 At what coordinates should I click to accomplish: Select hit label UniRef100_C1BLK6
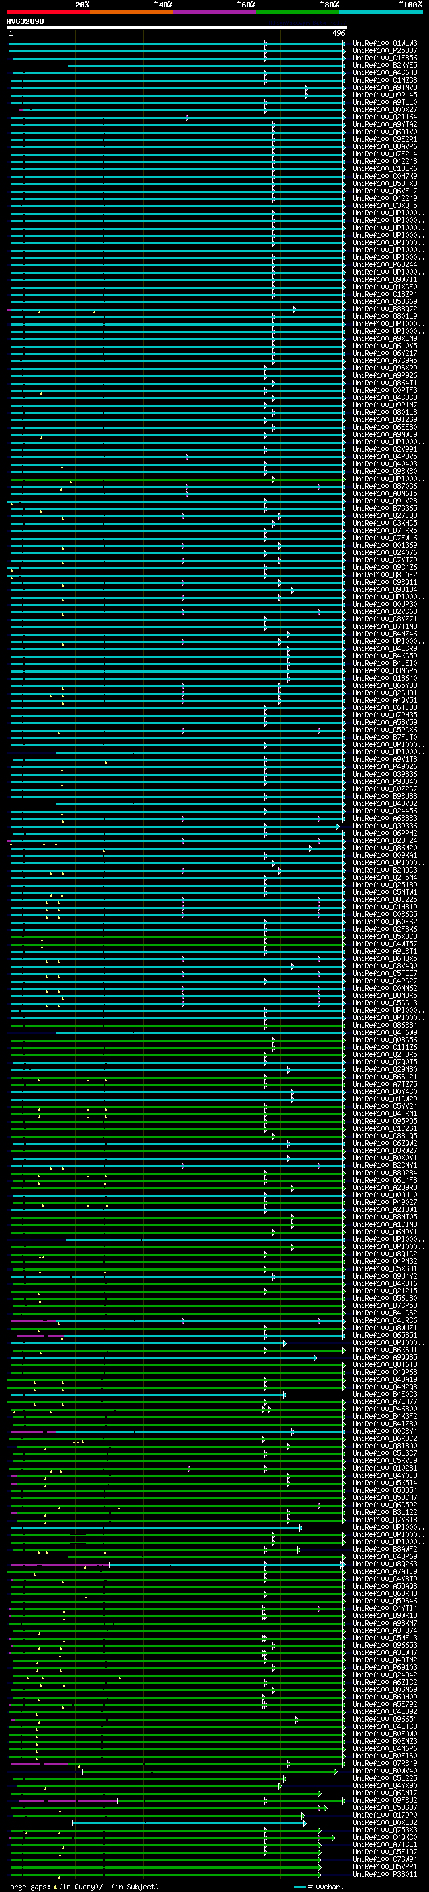click(385, 169)
